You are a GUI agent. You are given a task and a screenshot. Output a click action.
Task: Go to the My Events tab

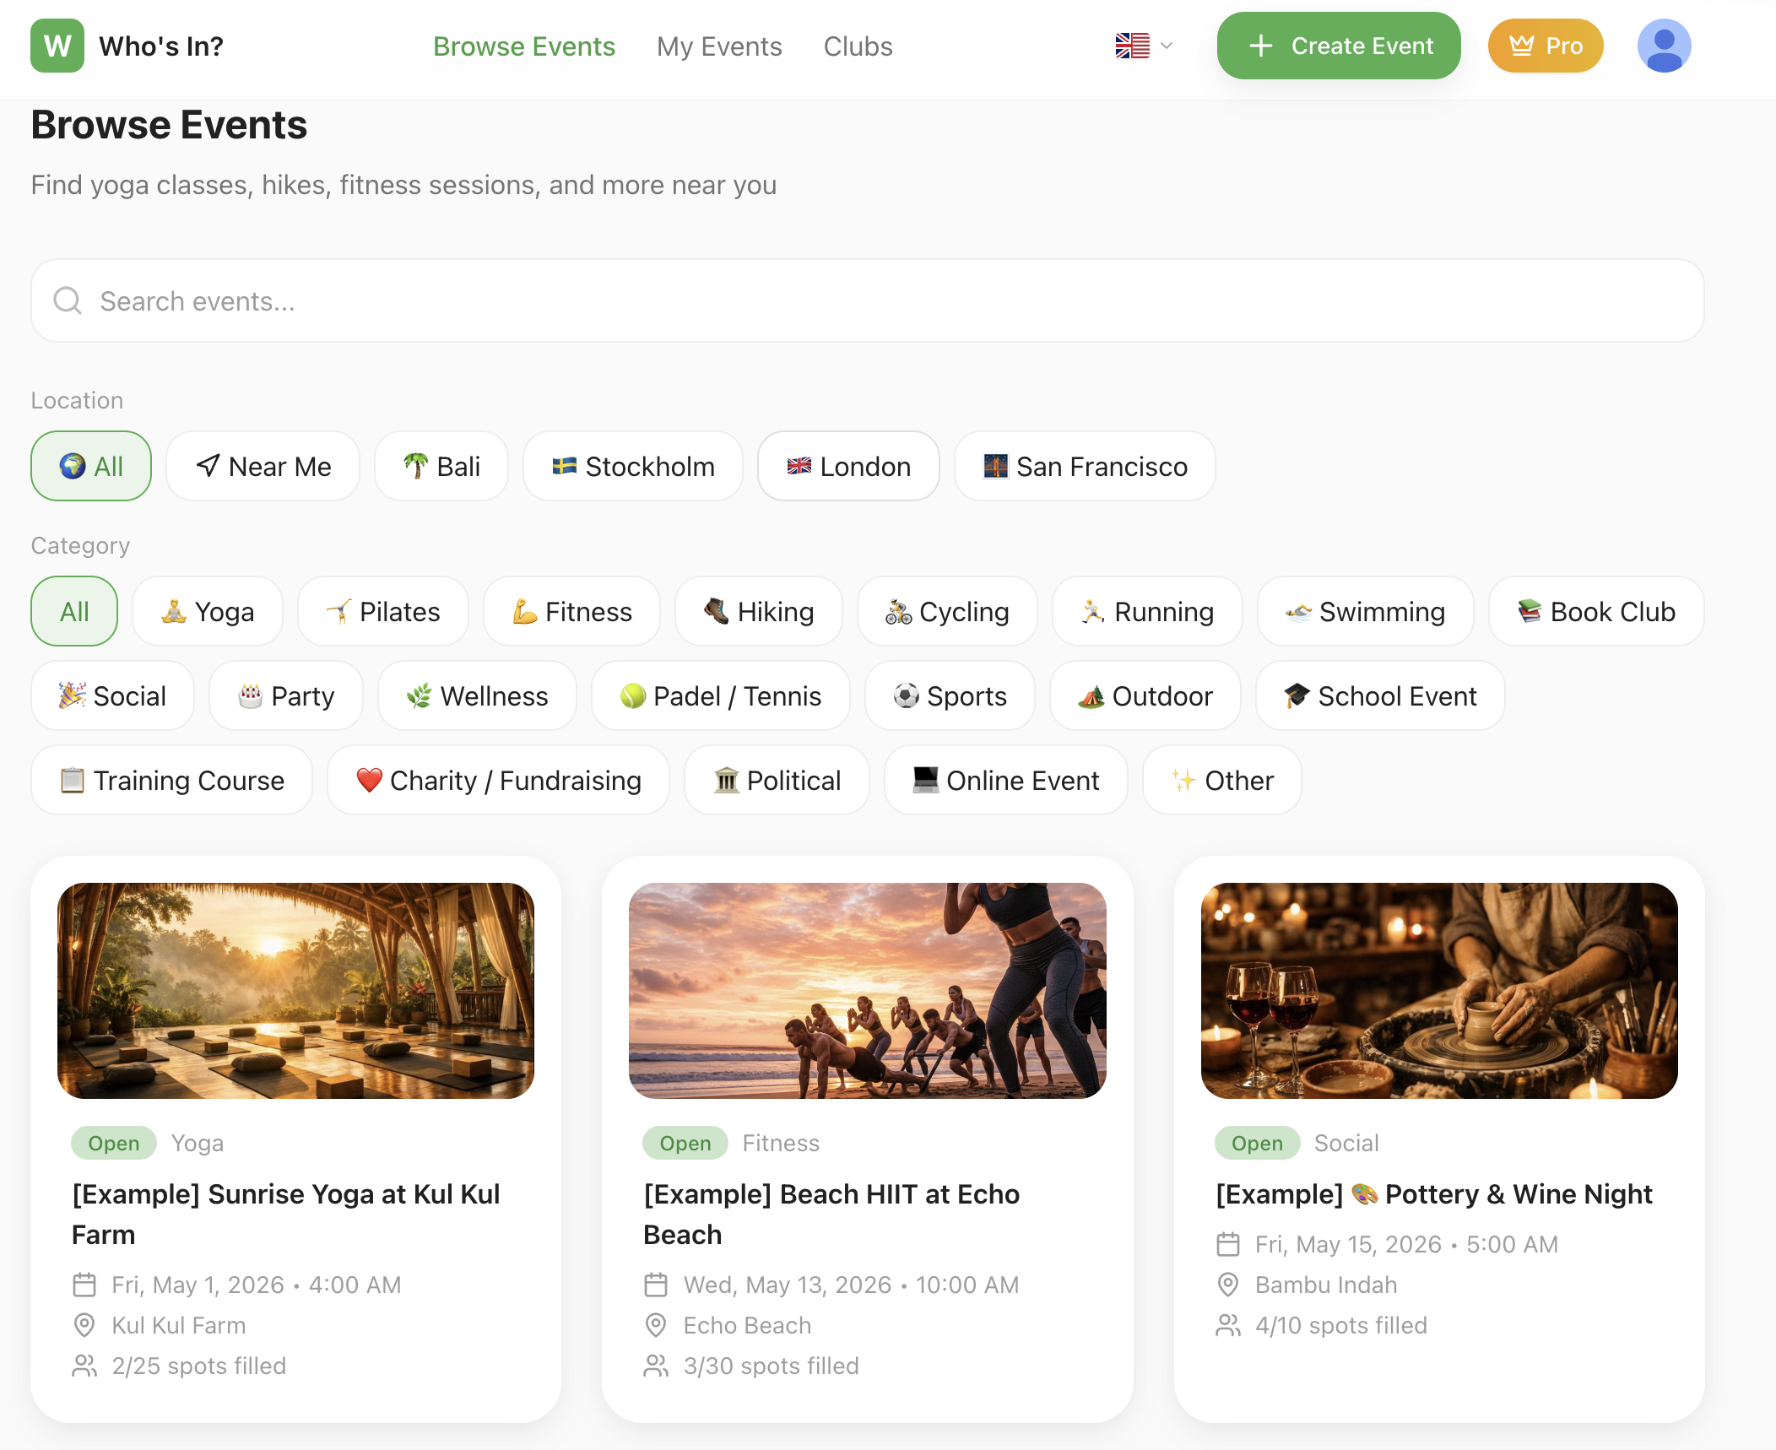tap(719, 46)
